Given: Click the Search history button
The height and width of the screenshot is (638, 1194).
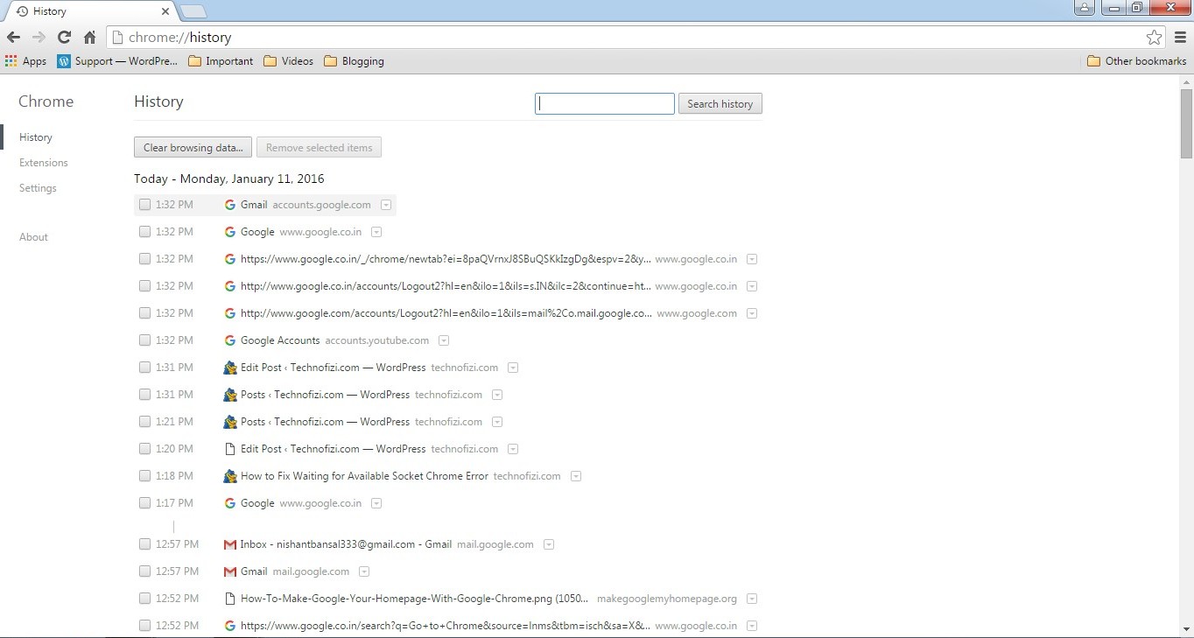Looking at the screenshot, I should [x=720, y=104].
